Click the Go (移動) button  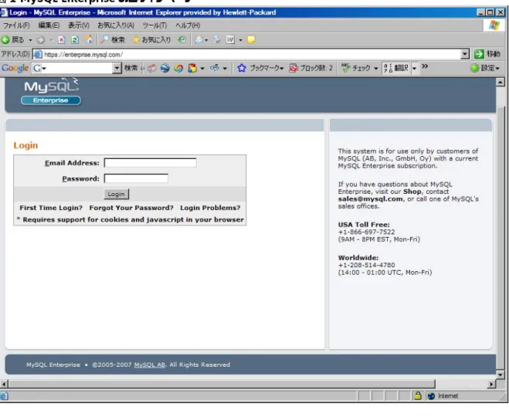point(487,54)
